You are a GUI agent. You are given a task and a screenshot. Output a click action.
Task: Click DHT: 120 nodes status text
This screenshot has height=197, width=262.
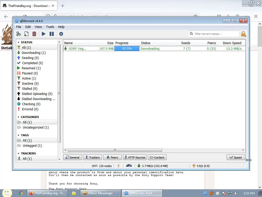pos(102,166)
